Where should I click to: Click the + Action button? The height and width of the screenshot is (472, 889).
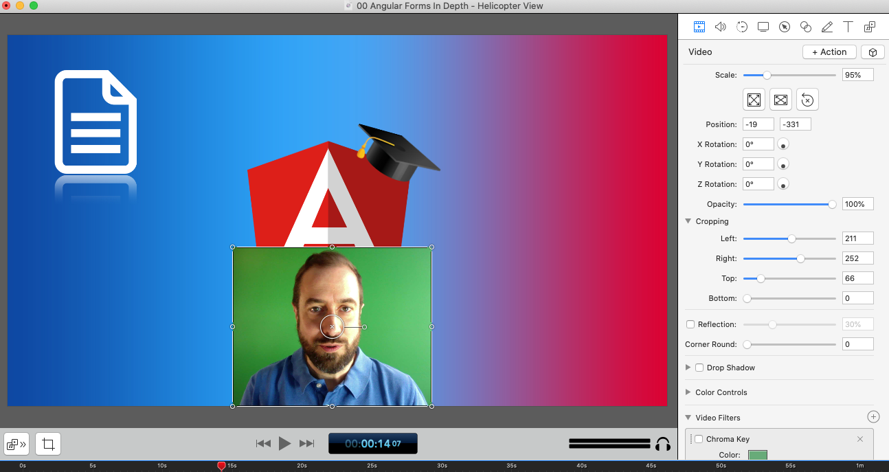tap(829, 52)
